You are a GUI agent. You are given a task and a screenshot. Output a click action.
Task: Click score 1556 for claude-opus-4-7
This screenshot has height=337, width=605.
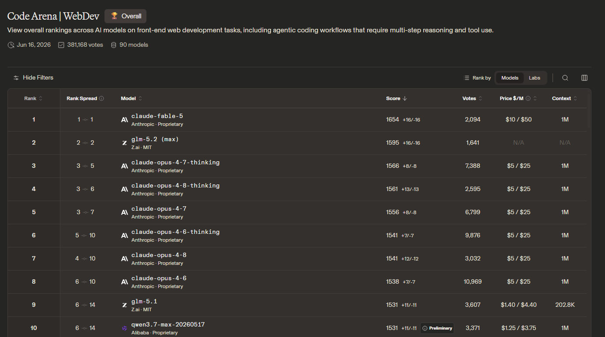click(x=393, y=212)
